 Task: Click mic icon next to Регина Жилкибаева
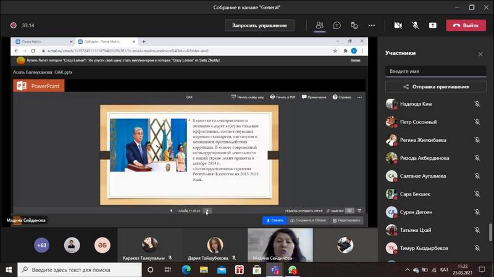(x=477, y=140)
